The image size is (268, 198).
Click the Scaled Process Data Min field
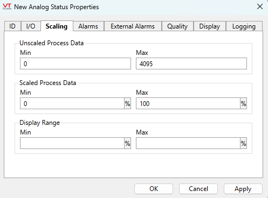pyautogui.click(x=72, y=103)
